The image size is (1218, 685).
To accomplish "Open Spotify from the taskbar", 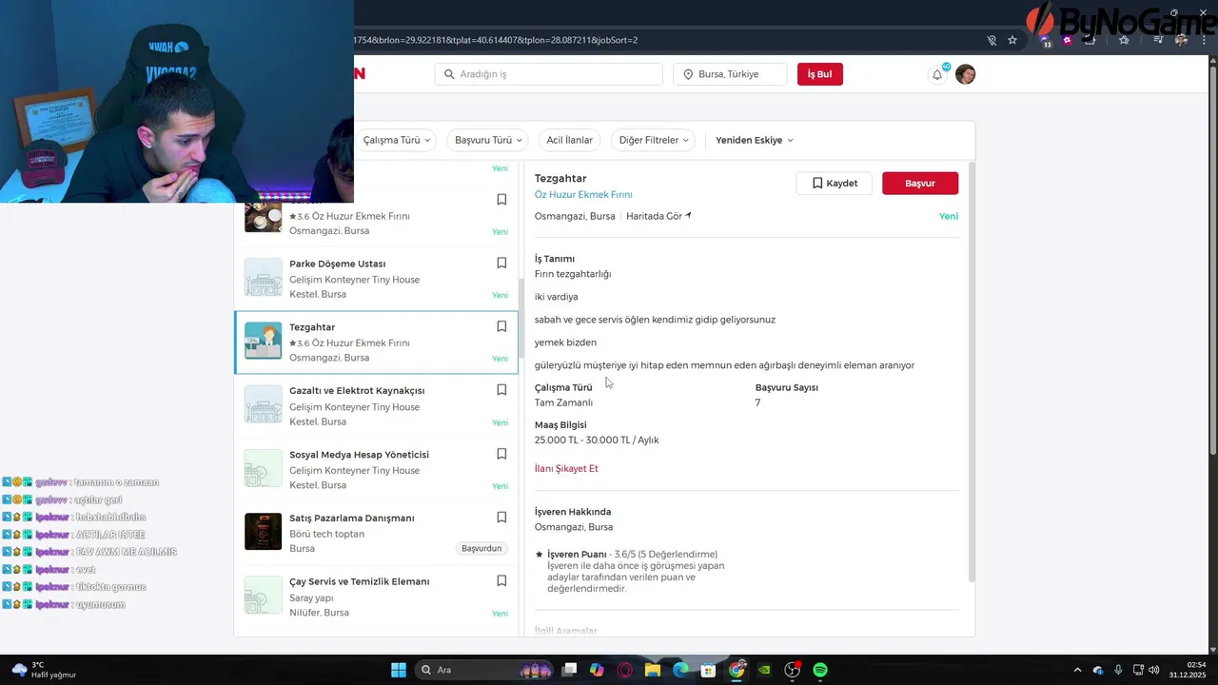I will pyautogui.click(x=820, y=670).
